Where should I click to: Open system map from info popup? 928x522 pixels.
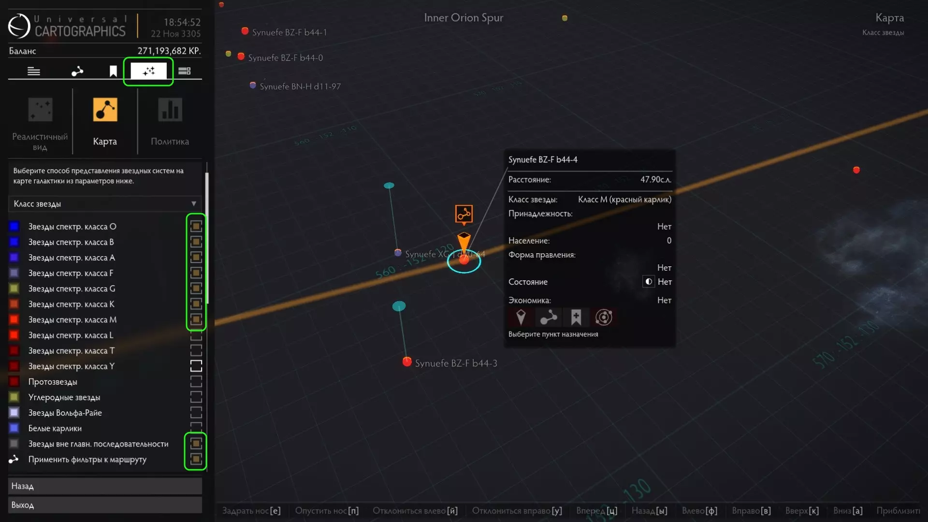coord(604,318)
